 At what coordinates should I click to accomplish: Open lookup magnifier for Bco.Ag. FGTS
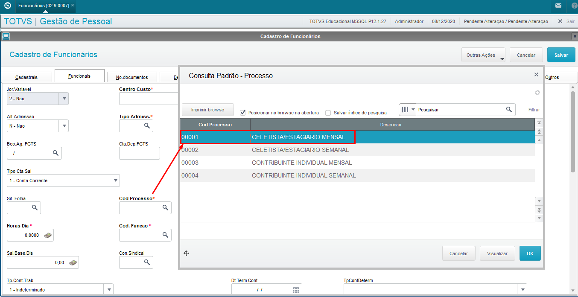click(x=55, y=153)
